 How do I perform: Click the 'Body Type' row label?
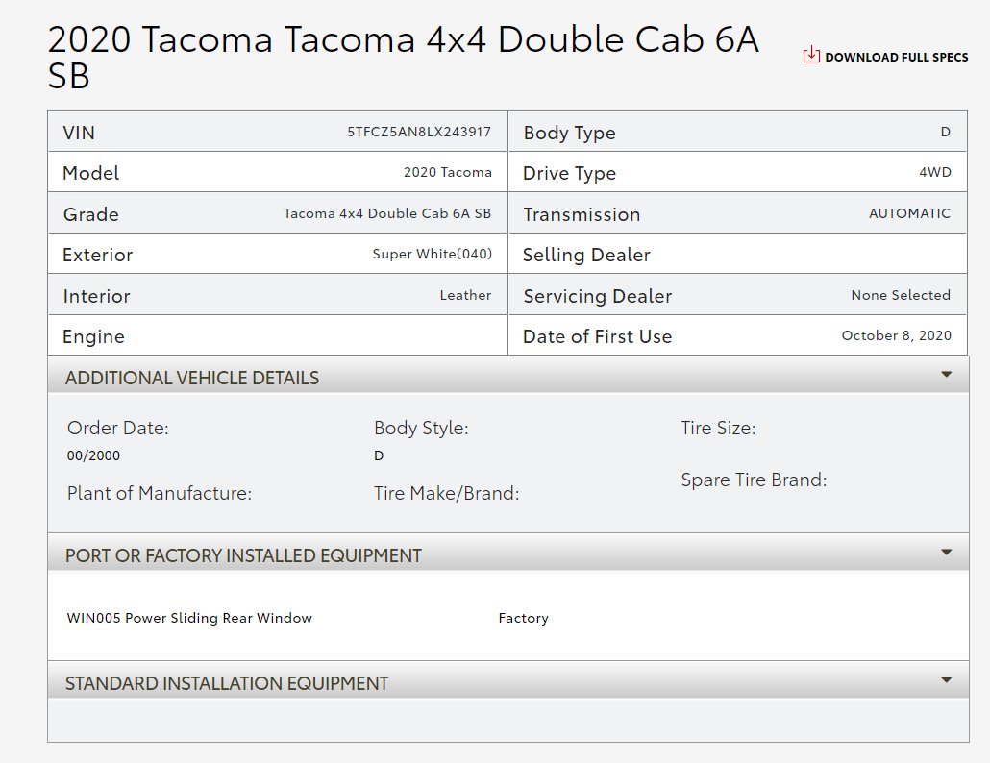570,134
